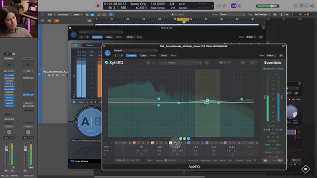Click Copy in Stereo Out plugin window

point(109,37)
